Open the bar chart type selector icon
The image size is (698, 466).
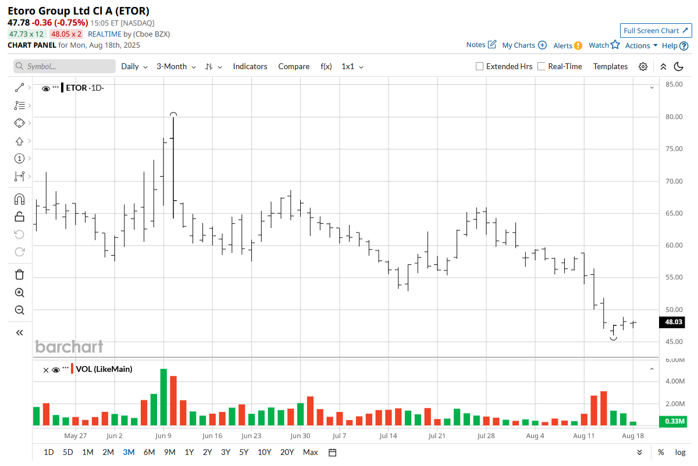click(x=213, y=66)
